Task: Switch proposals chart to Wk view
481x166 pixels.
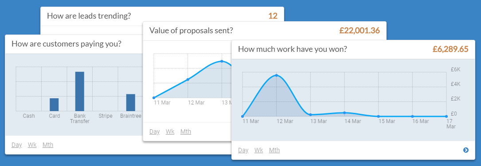Action: [x=170, y=132]
